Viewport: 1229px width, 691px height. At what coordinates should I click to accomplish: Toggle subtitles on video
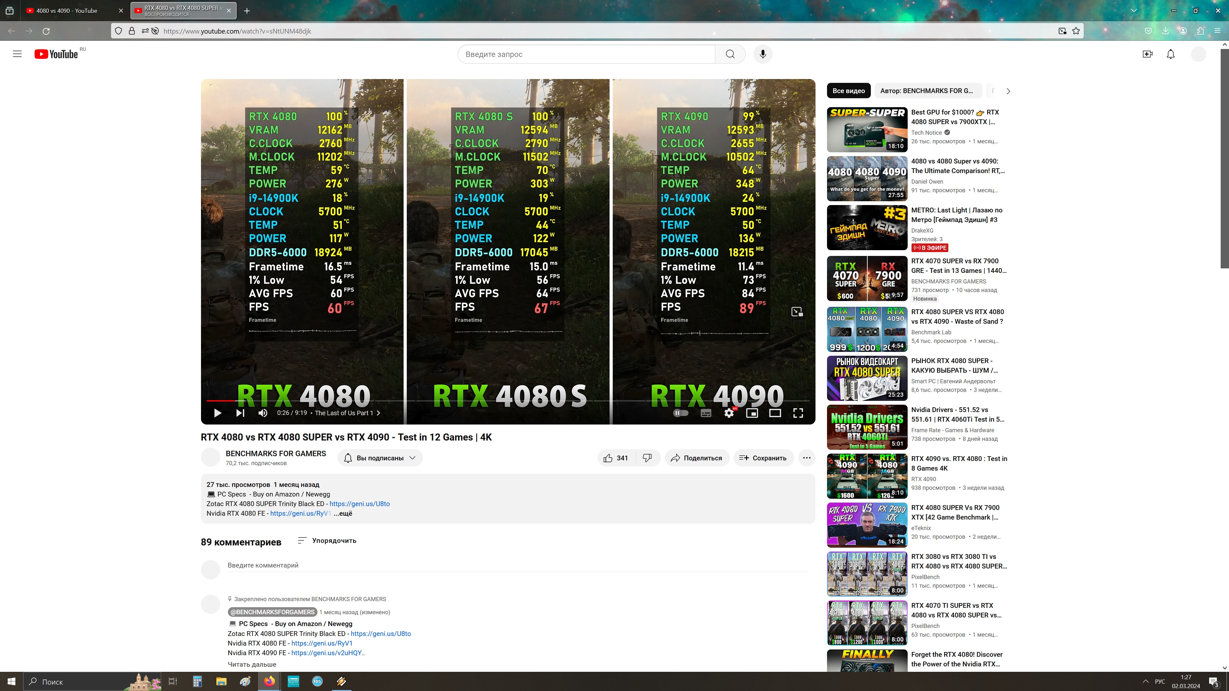point(706,413)
